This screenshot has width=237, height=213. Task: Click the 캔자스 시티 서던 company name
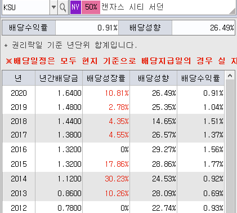tap(132, 7)
